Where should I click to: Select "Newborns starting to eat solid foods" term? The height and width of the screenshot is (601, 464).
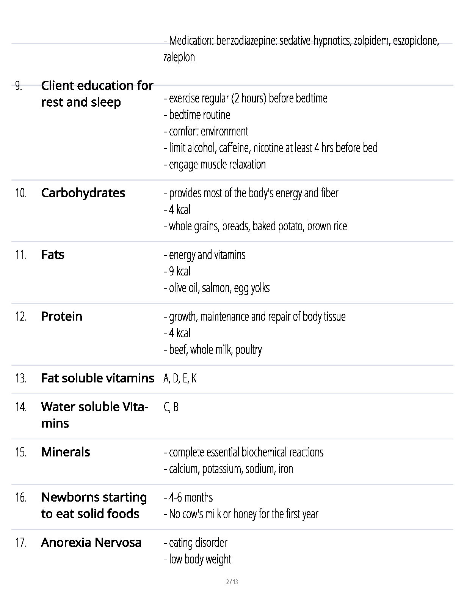pos(94,505)
